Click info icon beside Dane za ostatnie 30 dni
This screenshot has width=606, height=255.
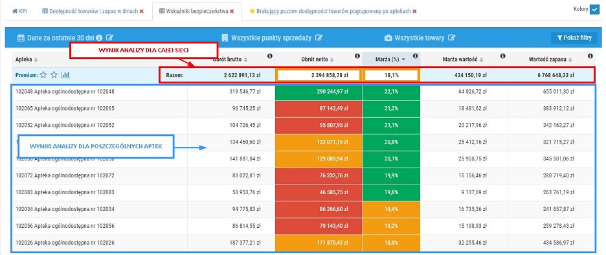pos(99,38)
